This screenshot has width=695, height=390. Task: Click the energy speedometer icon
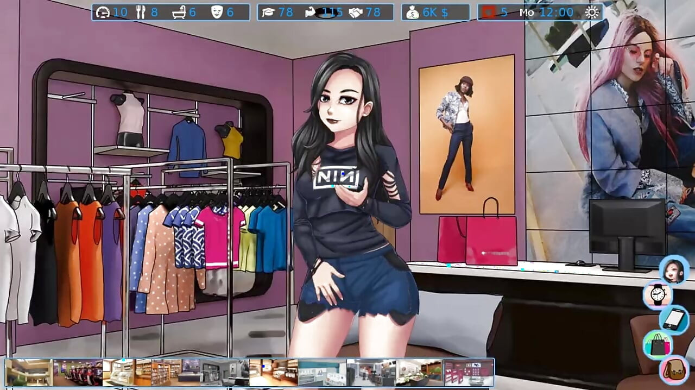point(103,12)
